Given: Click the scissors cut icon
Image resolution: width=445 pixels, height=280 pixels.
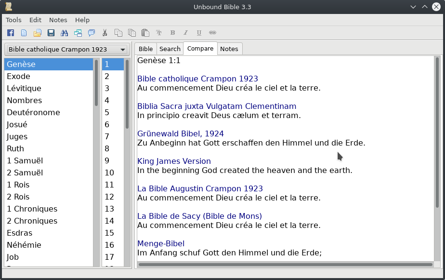Looking at the screenshot, I should pos(105,33).
